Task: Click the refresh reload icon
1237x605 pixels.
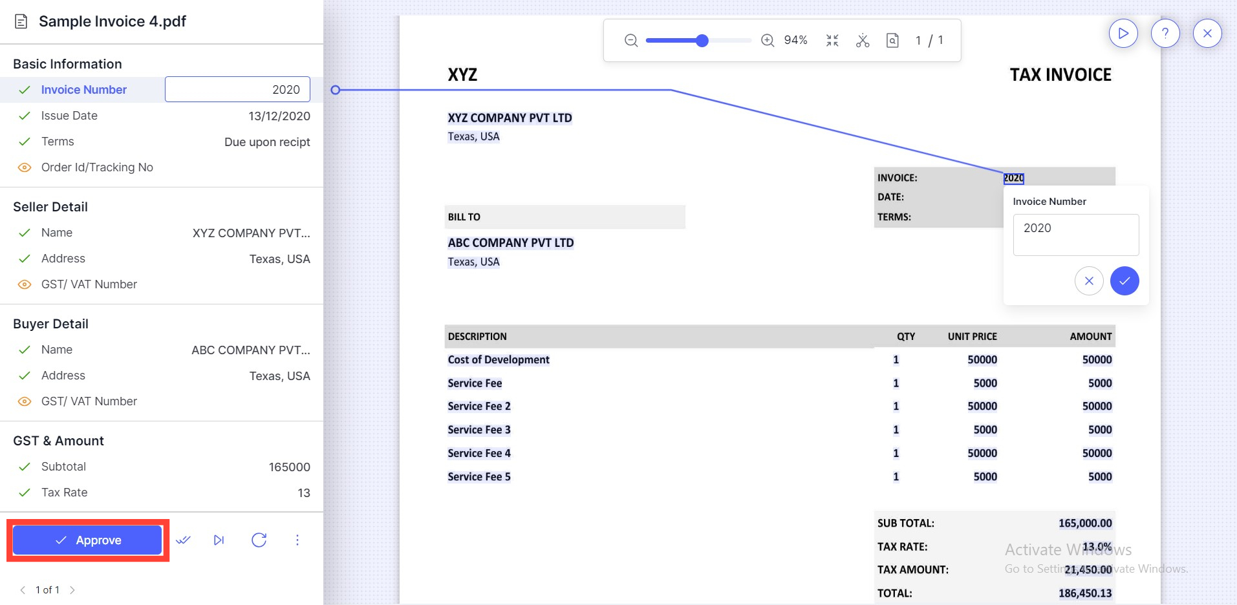Action: pyautogui.click(x=259, y=540)
